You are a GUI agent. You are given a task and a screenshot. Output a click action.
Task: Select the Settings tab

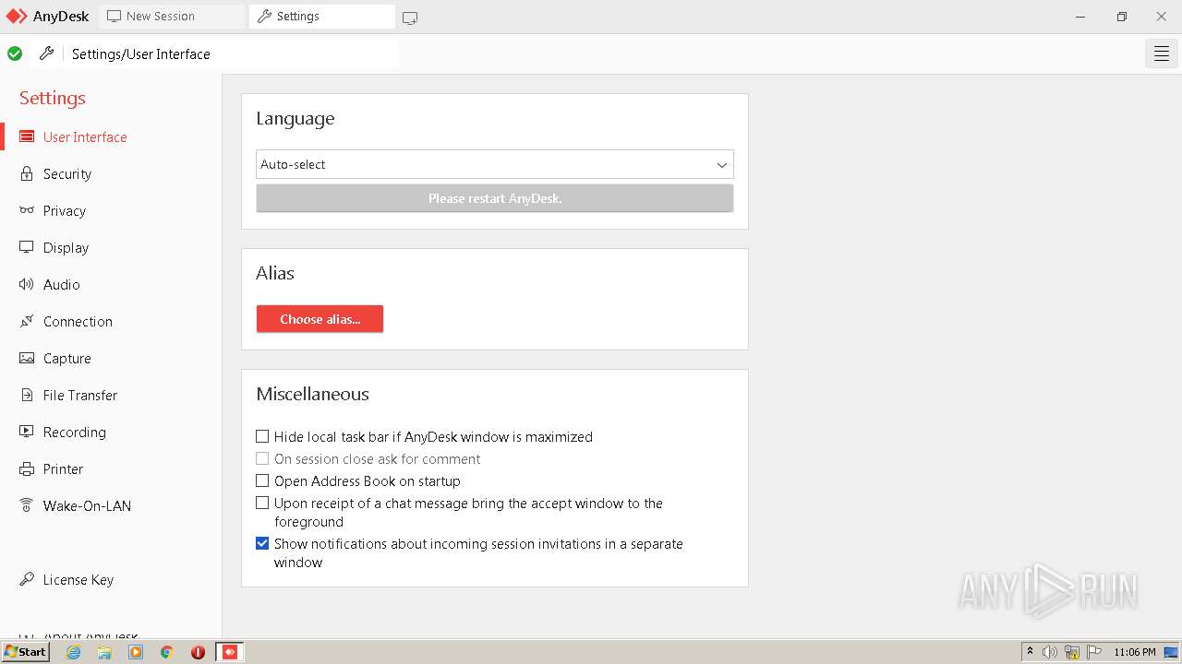click(321, 17)
